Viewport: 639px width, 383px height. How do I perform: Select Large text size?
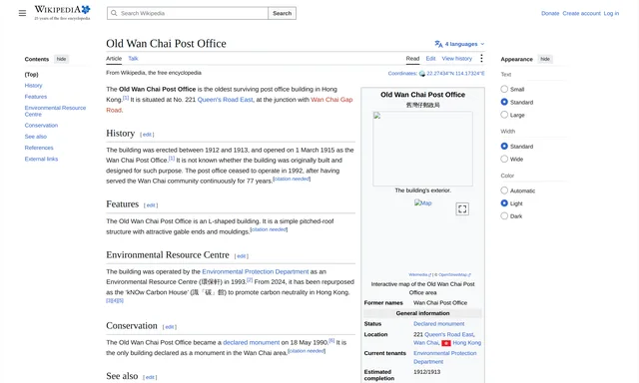point(504,115)
